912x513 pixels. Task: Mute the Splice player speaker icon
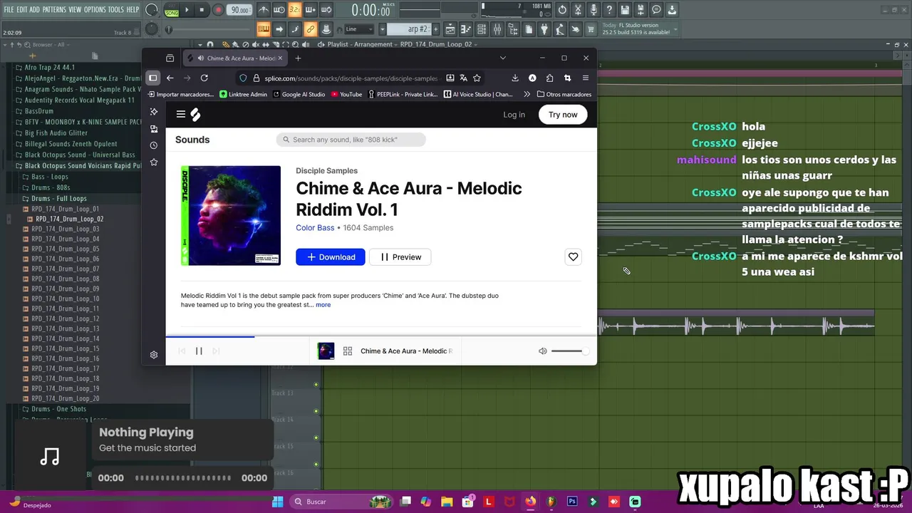tap(542, 351)
